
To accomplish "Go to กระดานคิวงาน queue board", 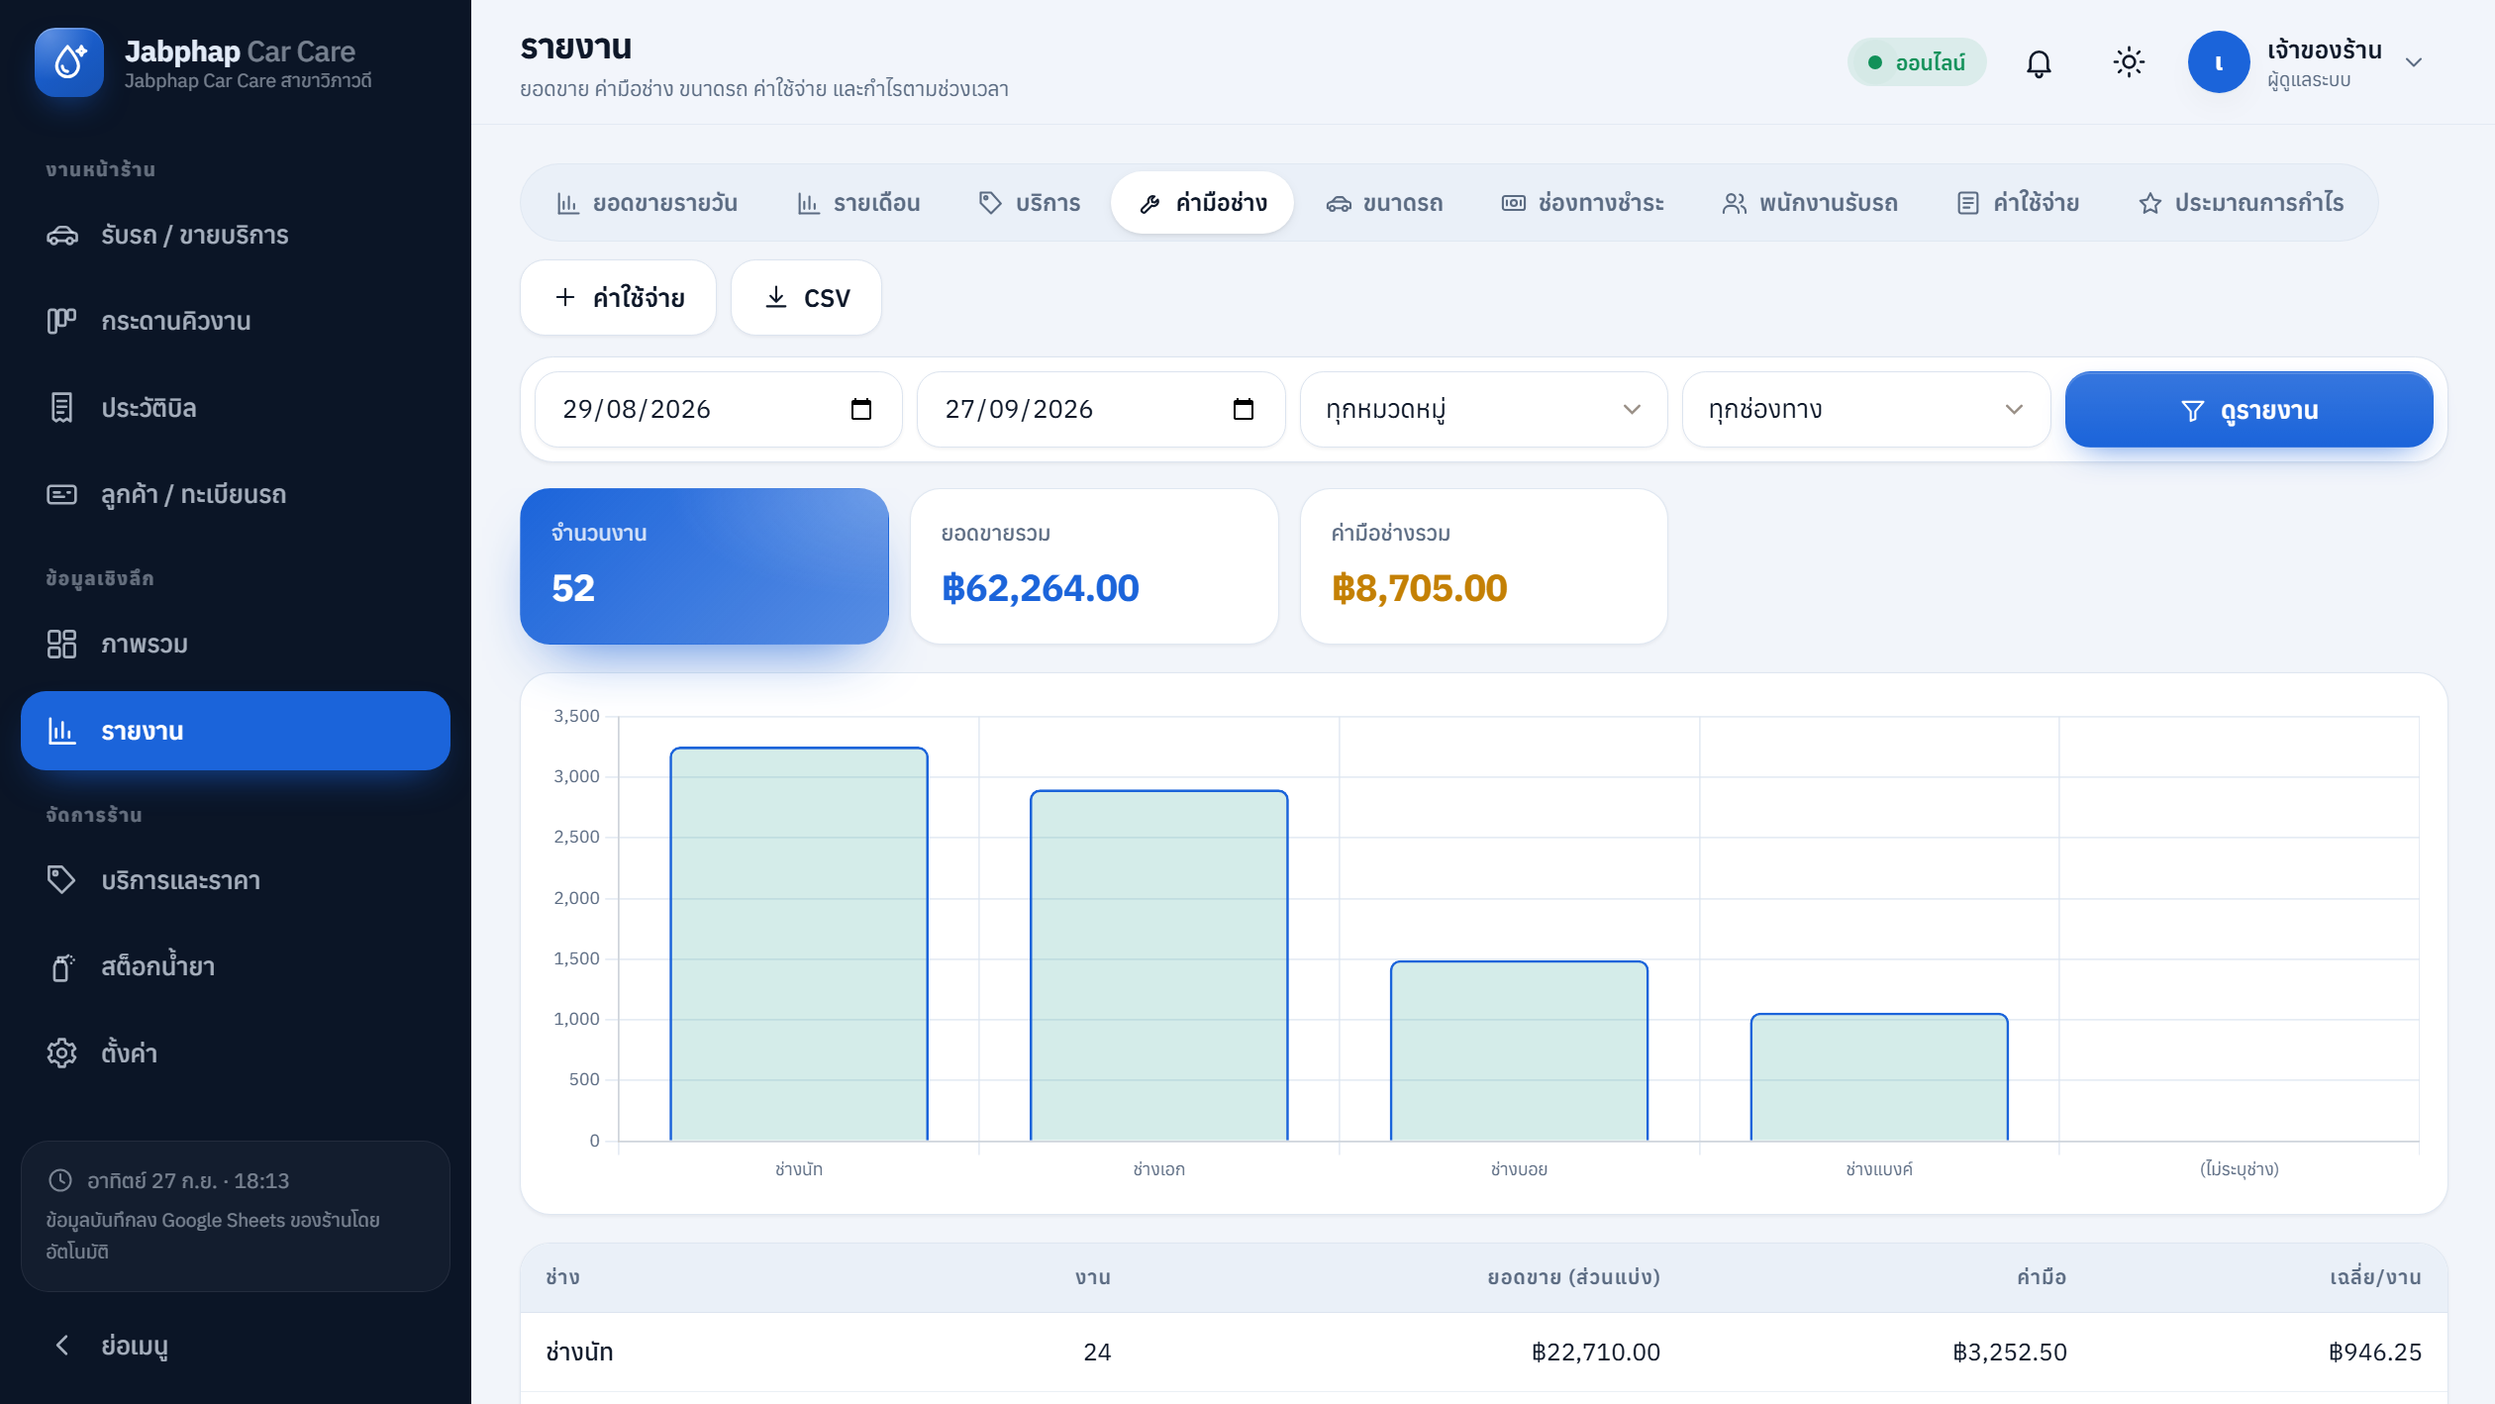I will [236, 321].
